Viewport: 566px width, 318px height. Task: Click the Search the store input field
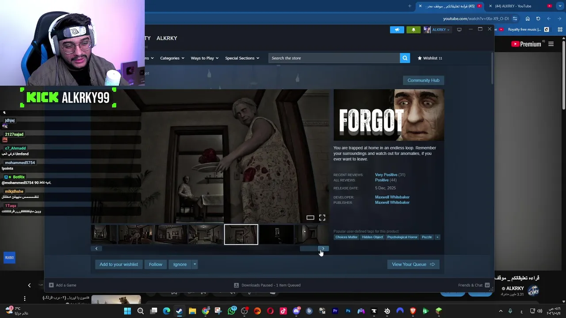(334, 58)
